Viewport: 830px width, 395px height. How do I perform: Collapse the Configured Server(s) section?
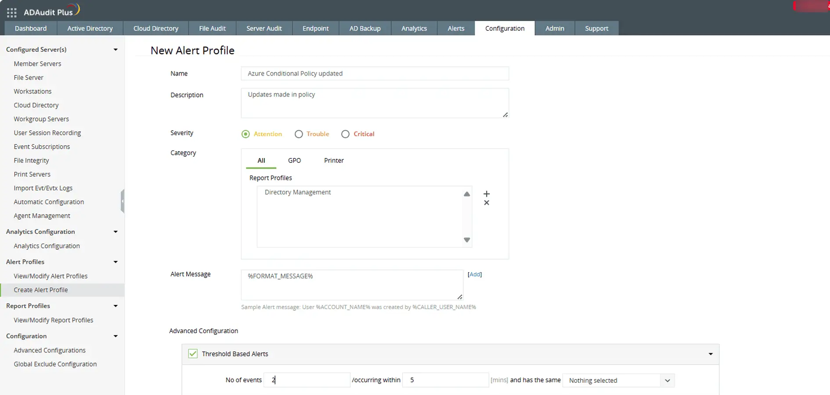[115, 49]
